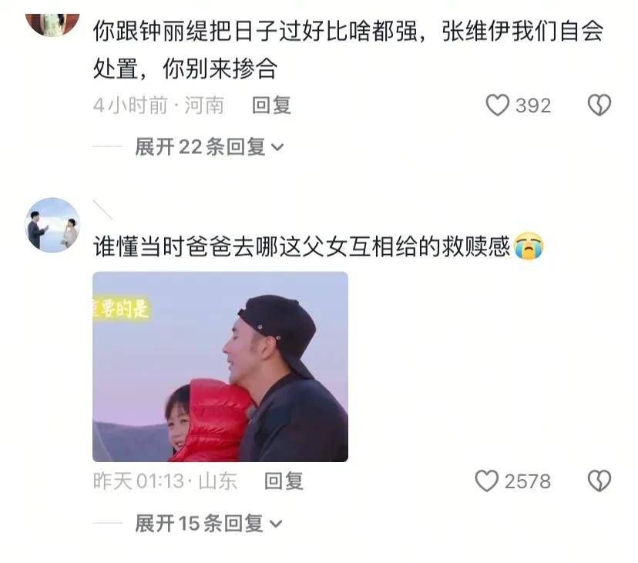Tap the 4小时前 · 河南 timestamp
The image size is (638, 563).
[x=158, y=106]
